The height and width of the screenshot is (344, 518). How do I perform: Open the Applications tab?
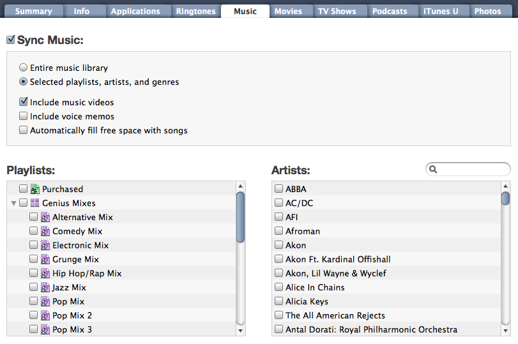pyautogui.click(x=135, y=11)
